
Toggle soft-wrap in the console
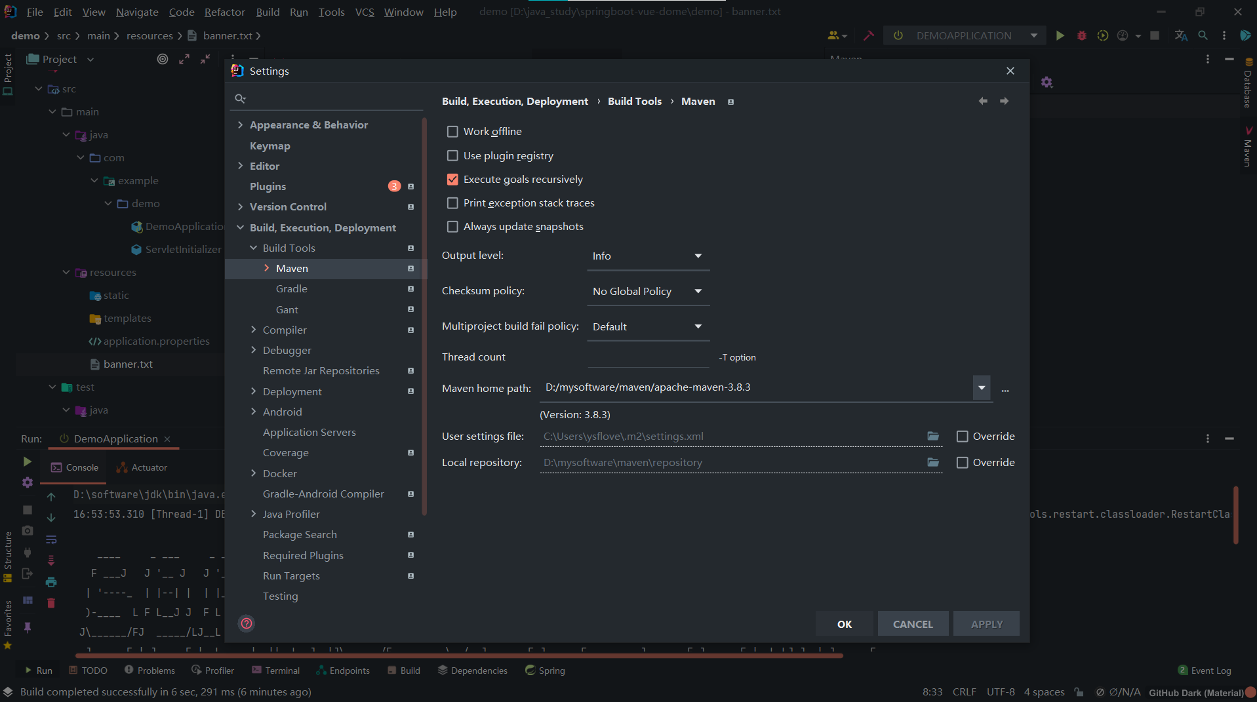point(51,539)
